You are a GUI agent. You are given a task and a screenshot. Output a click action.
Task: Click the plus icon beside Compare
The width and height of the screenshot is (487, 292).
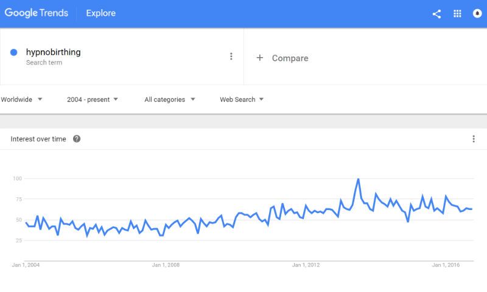(x=260, y=58)
